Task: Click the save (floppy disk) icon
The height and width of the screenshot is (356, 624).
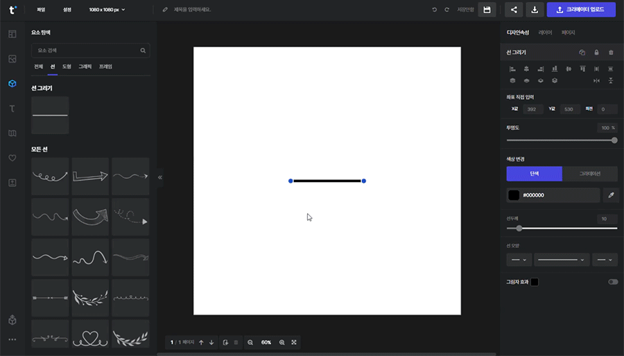Action: click(x=487, y=10)
